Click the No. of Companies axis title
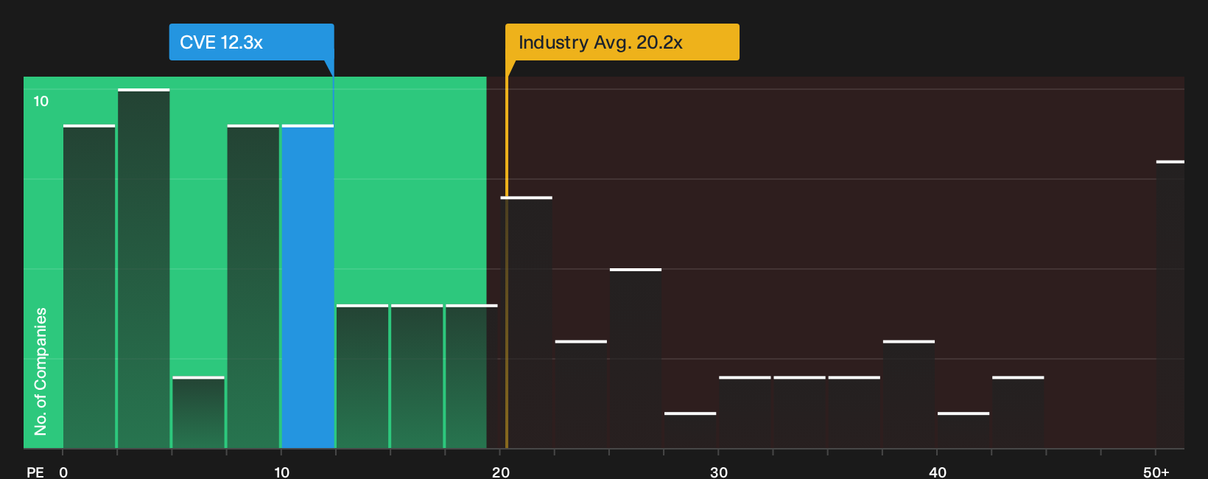 (41, 371)
